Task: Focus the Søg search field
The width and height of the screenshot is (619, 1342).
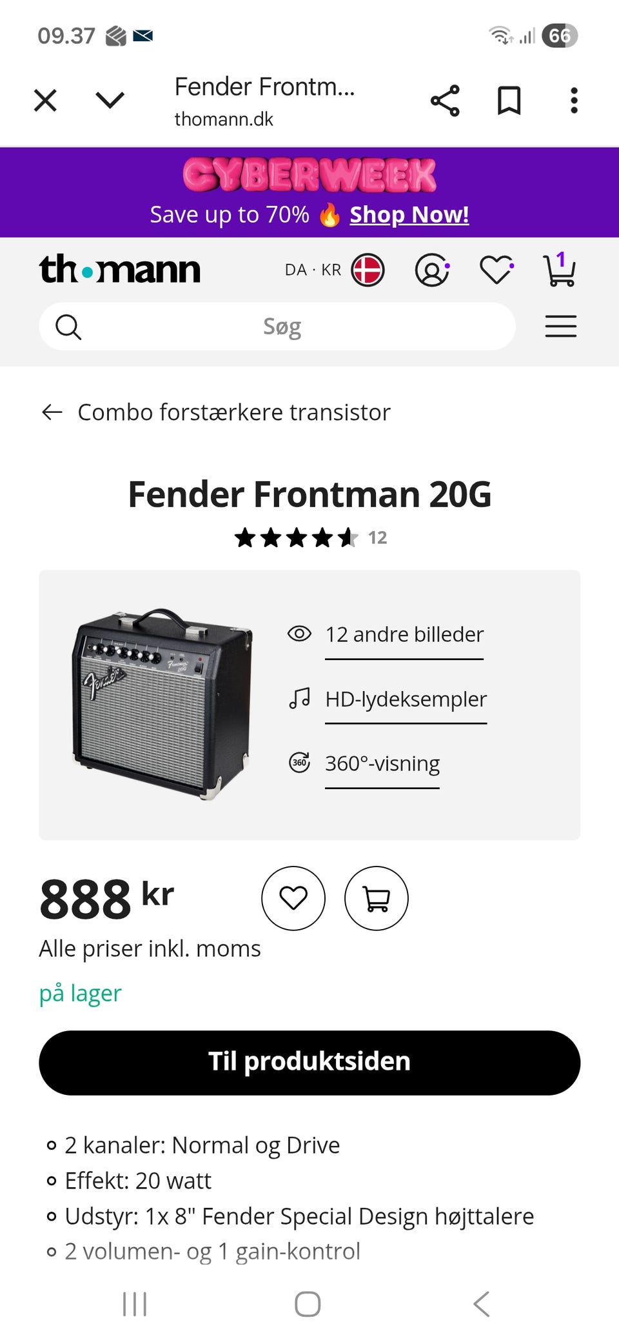Action: pos(281,326)
